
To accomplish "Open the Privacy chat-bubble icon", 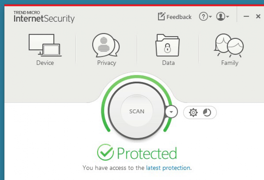I will (106, 45).
